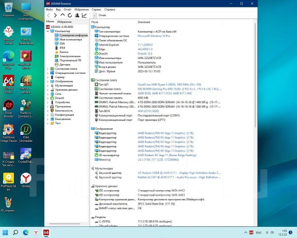Screen dimensions: 297x238
Task: Expand the Хранение данных tree node
Action: (x=47, y=90)
